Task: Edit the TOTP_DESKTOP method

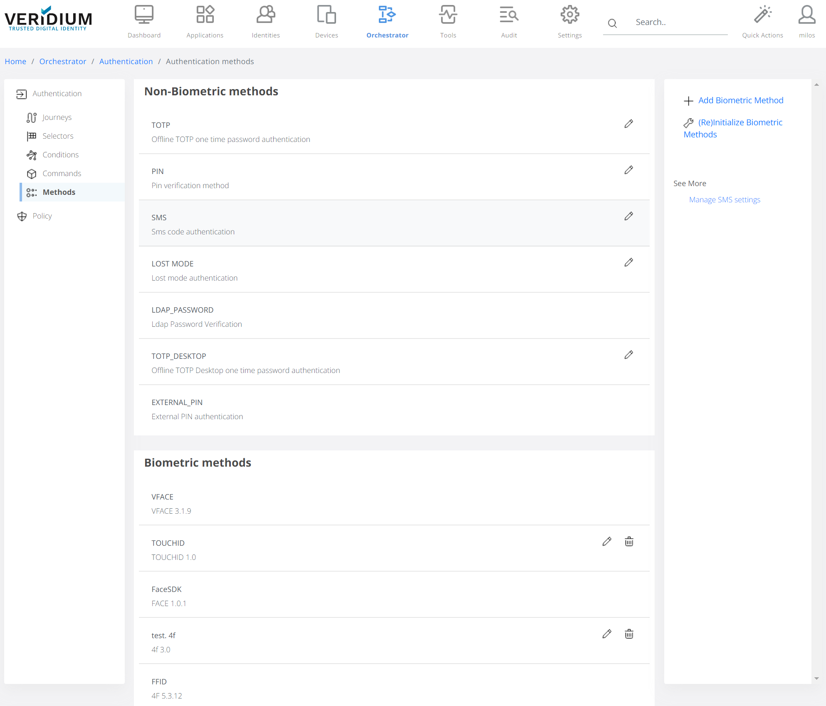Action: point(628,355)
